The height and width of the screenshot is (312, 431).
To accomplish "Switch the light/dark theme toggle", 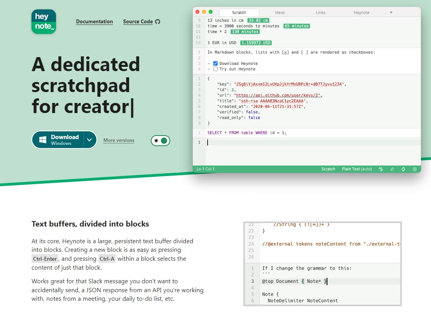I will click(x=161, y=141).
